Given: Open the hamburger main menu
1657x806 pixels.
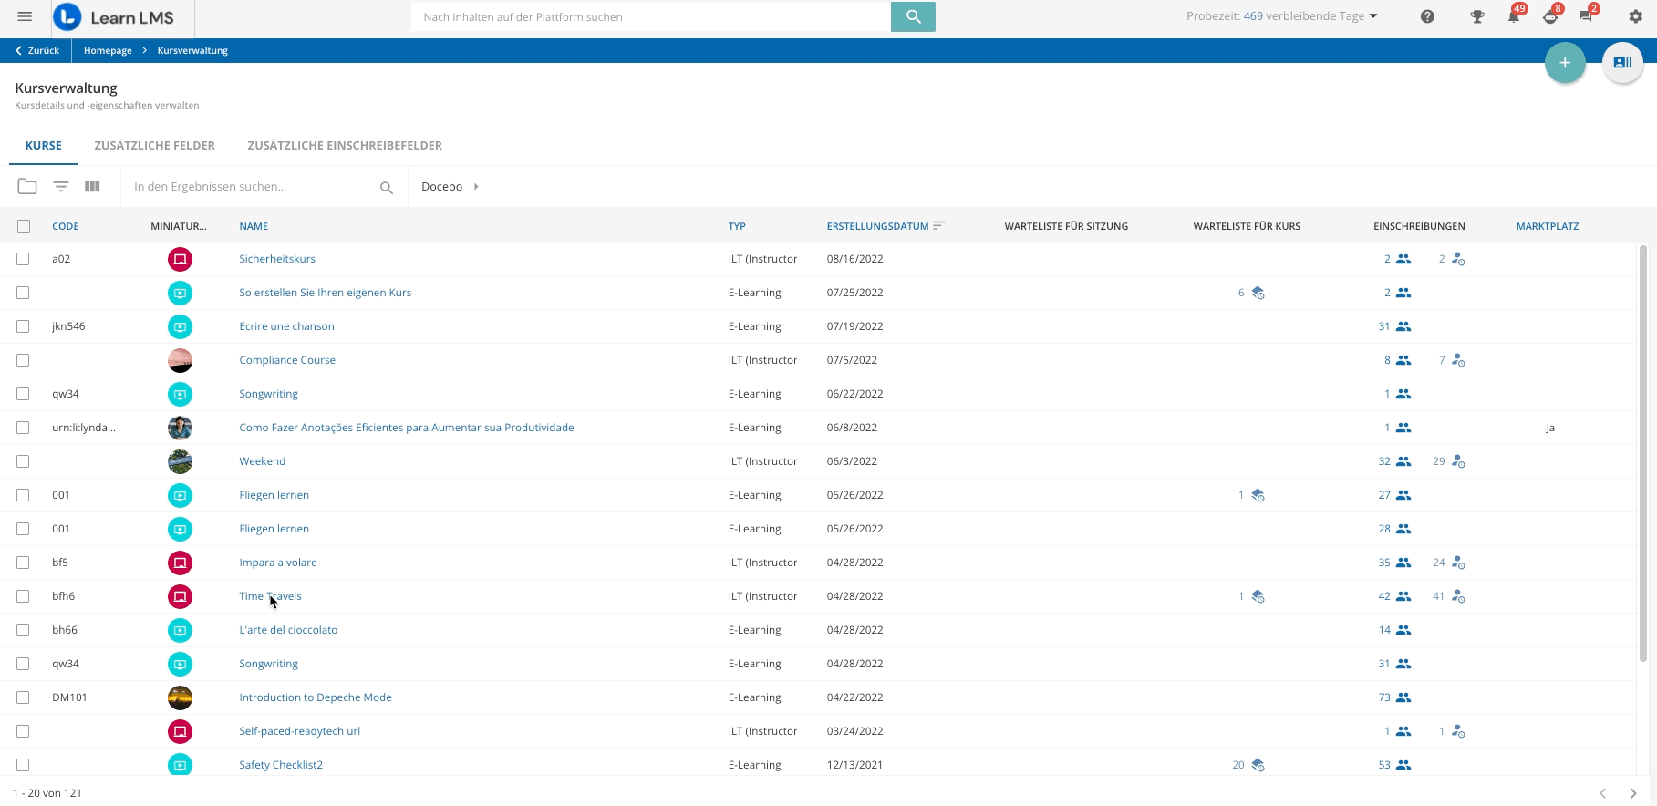Looking at the screenshot, I should click(x=25, y=16).
